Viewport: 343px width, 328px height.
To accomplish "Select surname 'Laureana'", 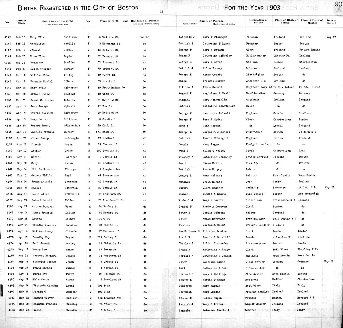I will click(71, 182).
